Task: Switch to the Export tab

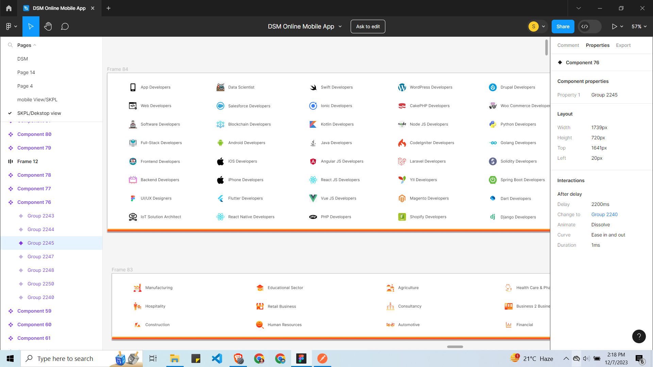Action: [623, 45]
